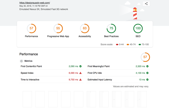Click the 2,090 ms value
Screen dimensions: 169x110
point(74,66)
